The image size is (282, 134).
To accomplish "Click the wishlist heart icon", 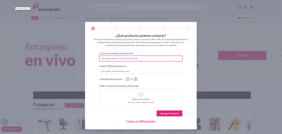I will 239,7.
